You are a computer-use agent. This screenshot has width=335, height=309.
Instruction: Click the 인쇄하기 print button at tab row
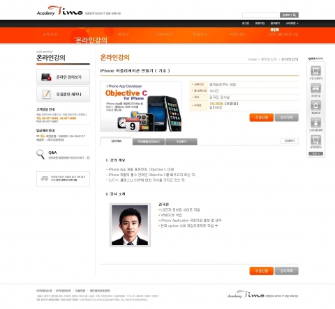pos(290,141)
